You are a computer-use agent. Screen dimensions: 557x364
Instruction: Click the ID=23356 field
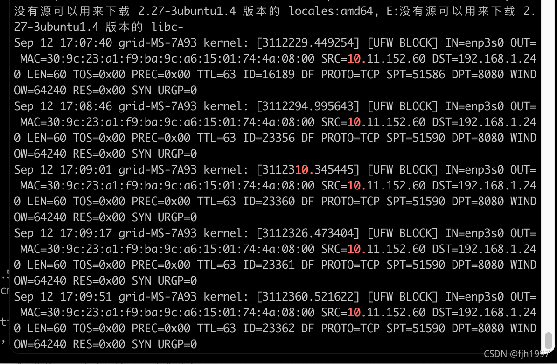click(269, 138)
